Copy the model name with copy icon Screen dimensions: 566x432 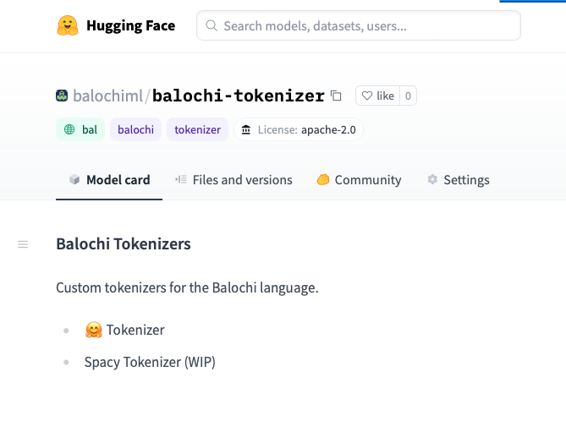[336, 96]
